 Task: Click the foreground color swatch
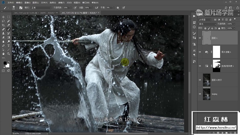coord(5,63)
